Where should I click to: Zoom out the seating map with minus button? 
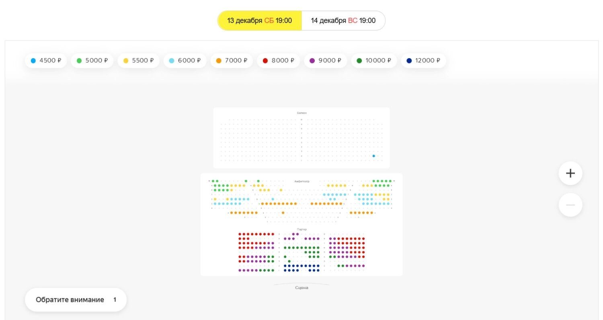click(x=570, y=205)
